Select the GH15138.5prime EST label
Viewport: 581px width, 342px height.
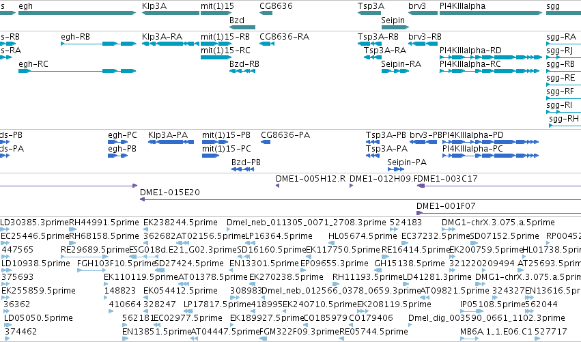(x=410, y=263)
